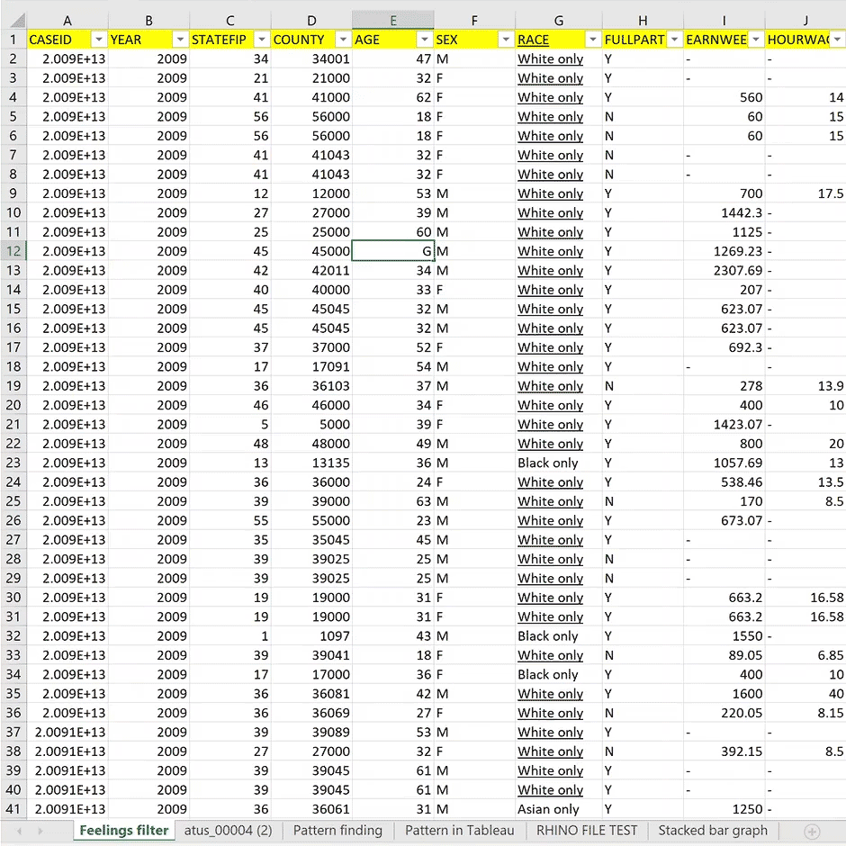Select the cell containing G in row 12
Screen dimensions: 846x846
tap(392, 251)
